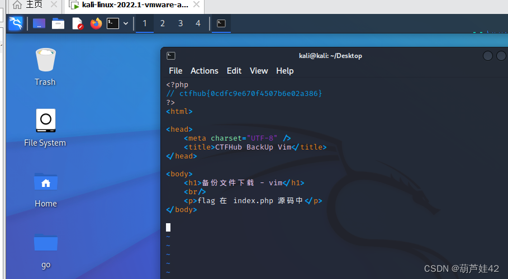Open the Kali dragon applications menu
Image resolution: width=508 pixels, height=279 pixels.
click(x=15, y=23)
